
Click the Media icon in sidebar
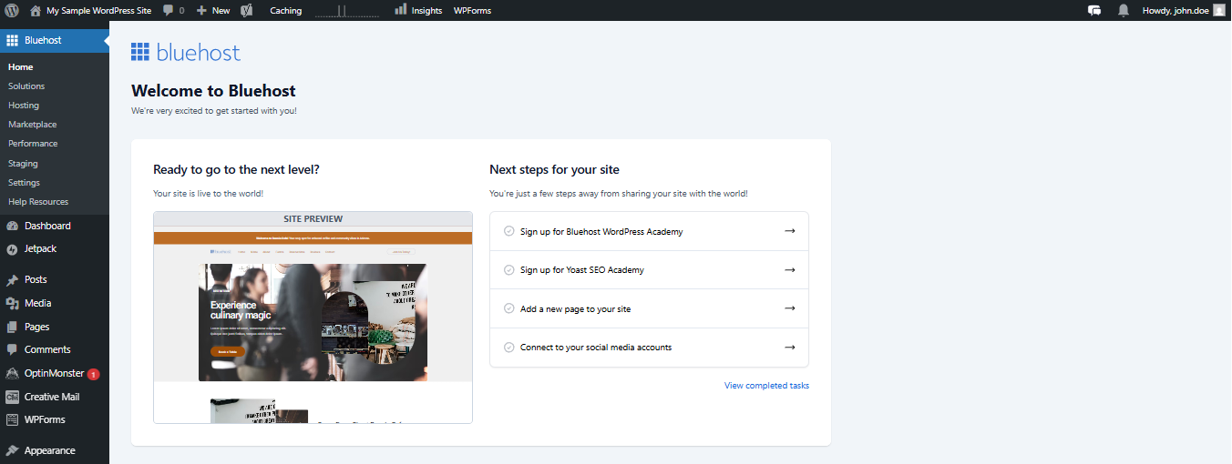pos(12,303)
